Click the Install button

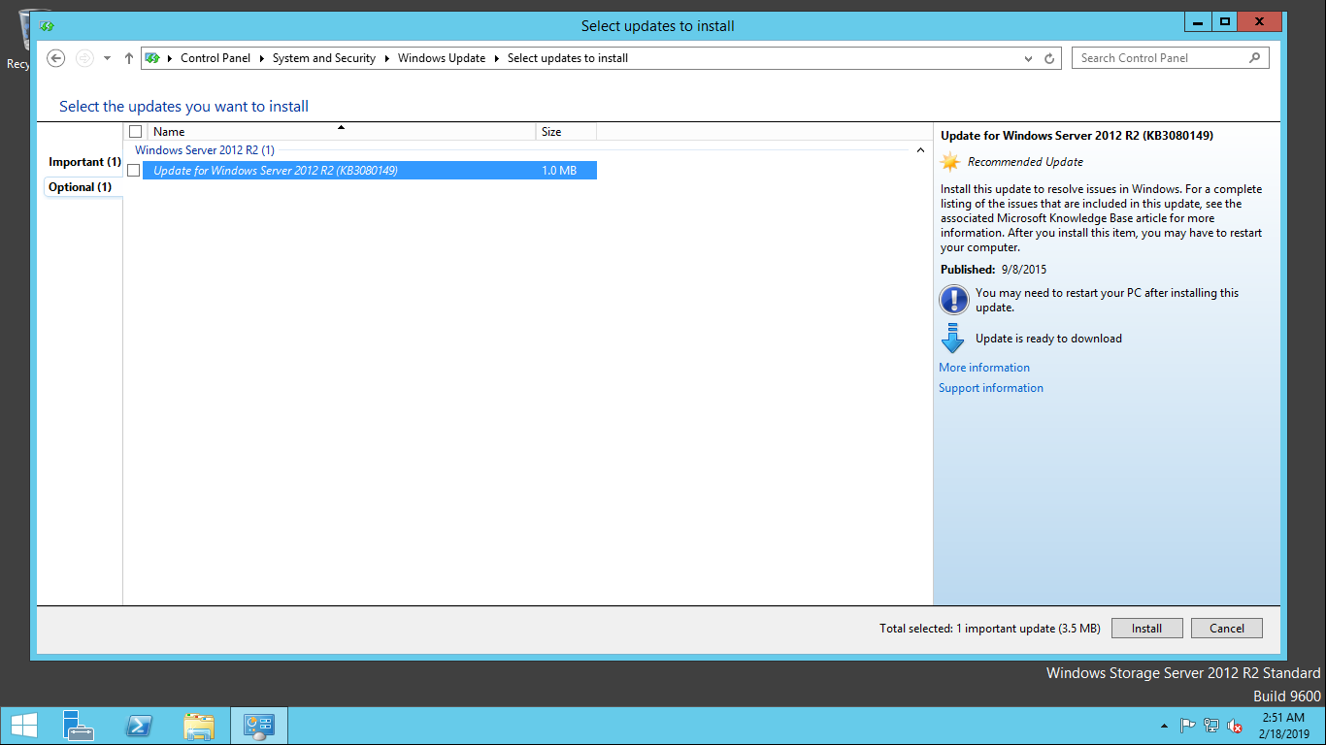click(x=1146, y=629)
